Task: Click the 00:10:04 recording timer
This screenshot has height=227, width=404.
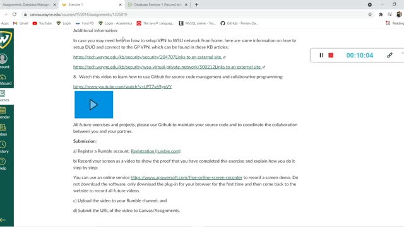Action: tap(360, 55)
